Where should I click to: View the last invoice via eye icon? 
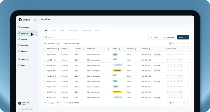174,97
